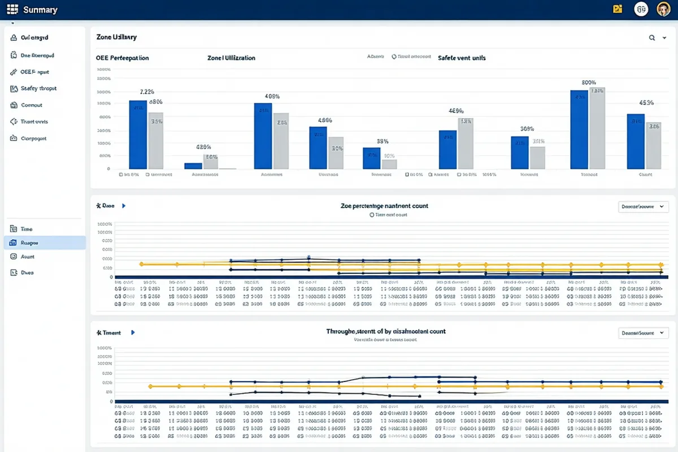This screenshot has width=678, height=452.
Task: Expand the arrow next to K Dane
Action: pos(124,206)
